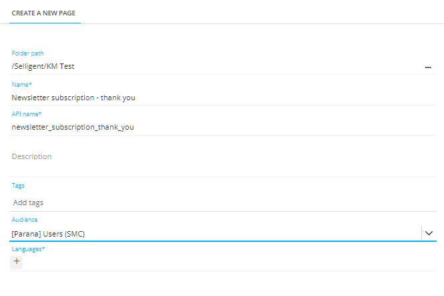Click the Folder path value field

(x=200, y=67)
